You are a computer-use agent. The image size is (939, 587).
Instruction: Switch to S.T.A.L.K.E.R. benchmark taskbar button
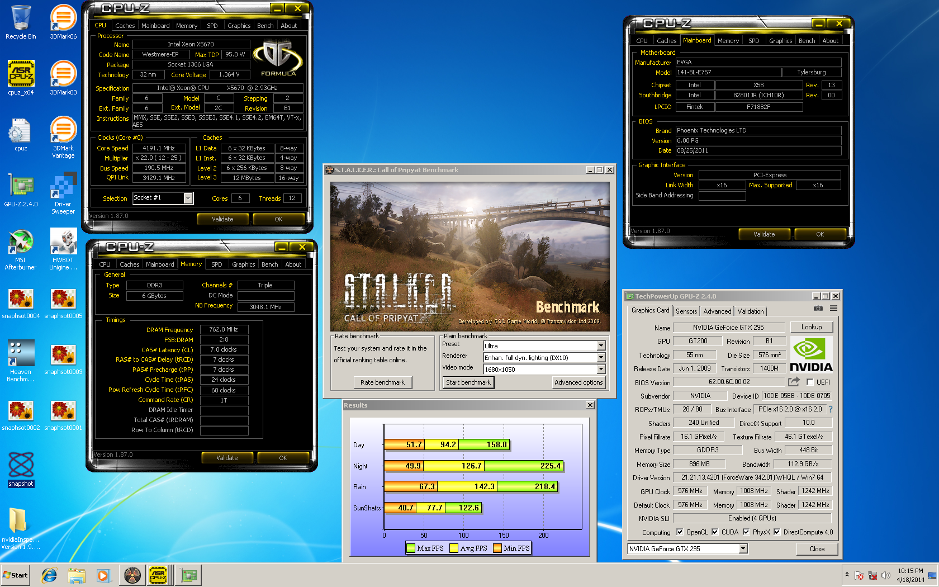(x=132, y=575)
